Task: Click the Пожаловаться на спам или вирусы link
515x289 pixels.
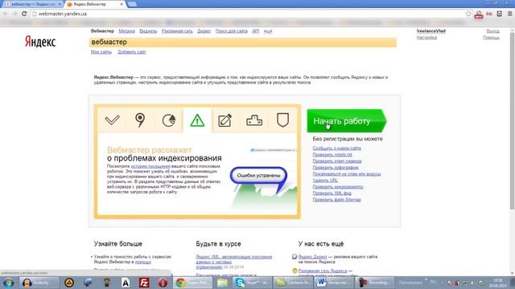Action: [347, 174]
